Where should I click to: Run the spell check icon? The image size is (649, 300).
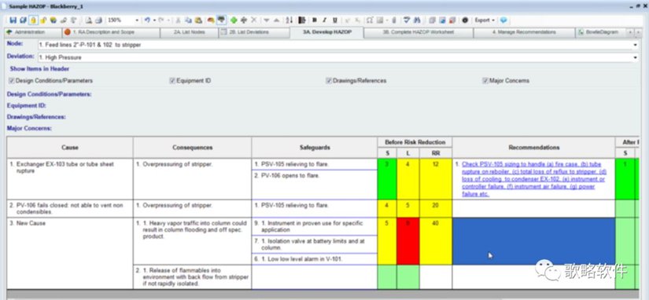(x=407, y=20)
